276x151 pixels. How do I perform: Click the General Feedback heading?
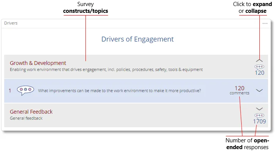(31, 112)
